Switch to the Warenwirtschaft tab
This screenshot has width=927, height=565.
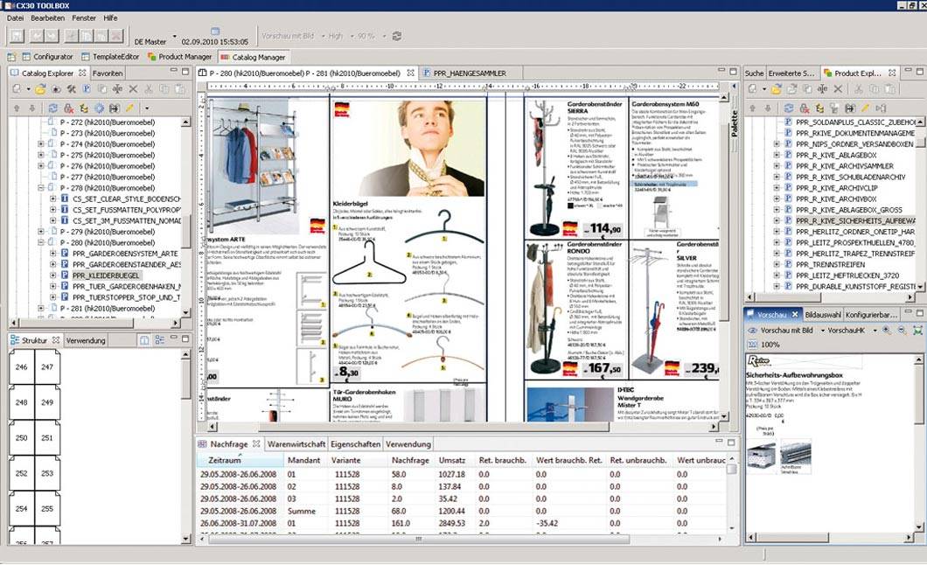coord(296,443)
